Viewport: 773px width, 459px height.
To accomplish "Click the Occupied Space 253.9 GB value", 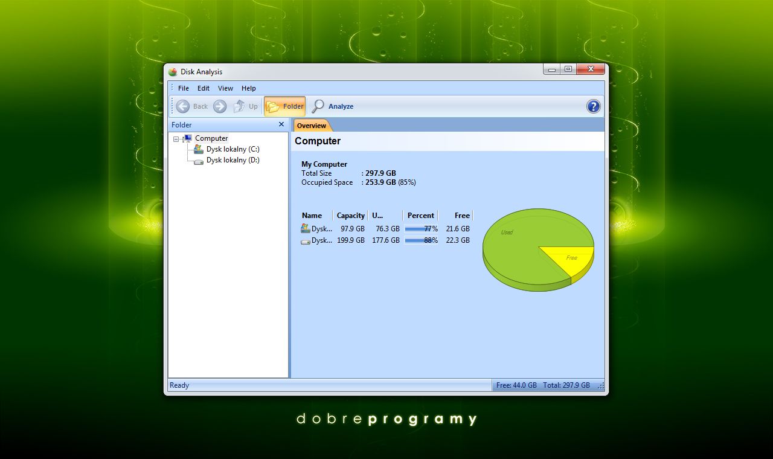I will (380, 182).
